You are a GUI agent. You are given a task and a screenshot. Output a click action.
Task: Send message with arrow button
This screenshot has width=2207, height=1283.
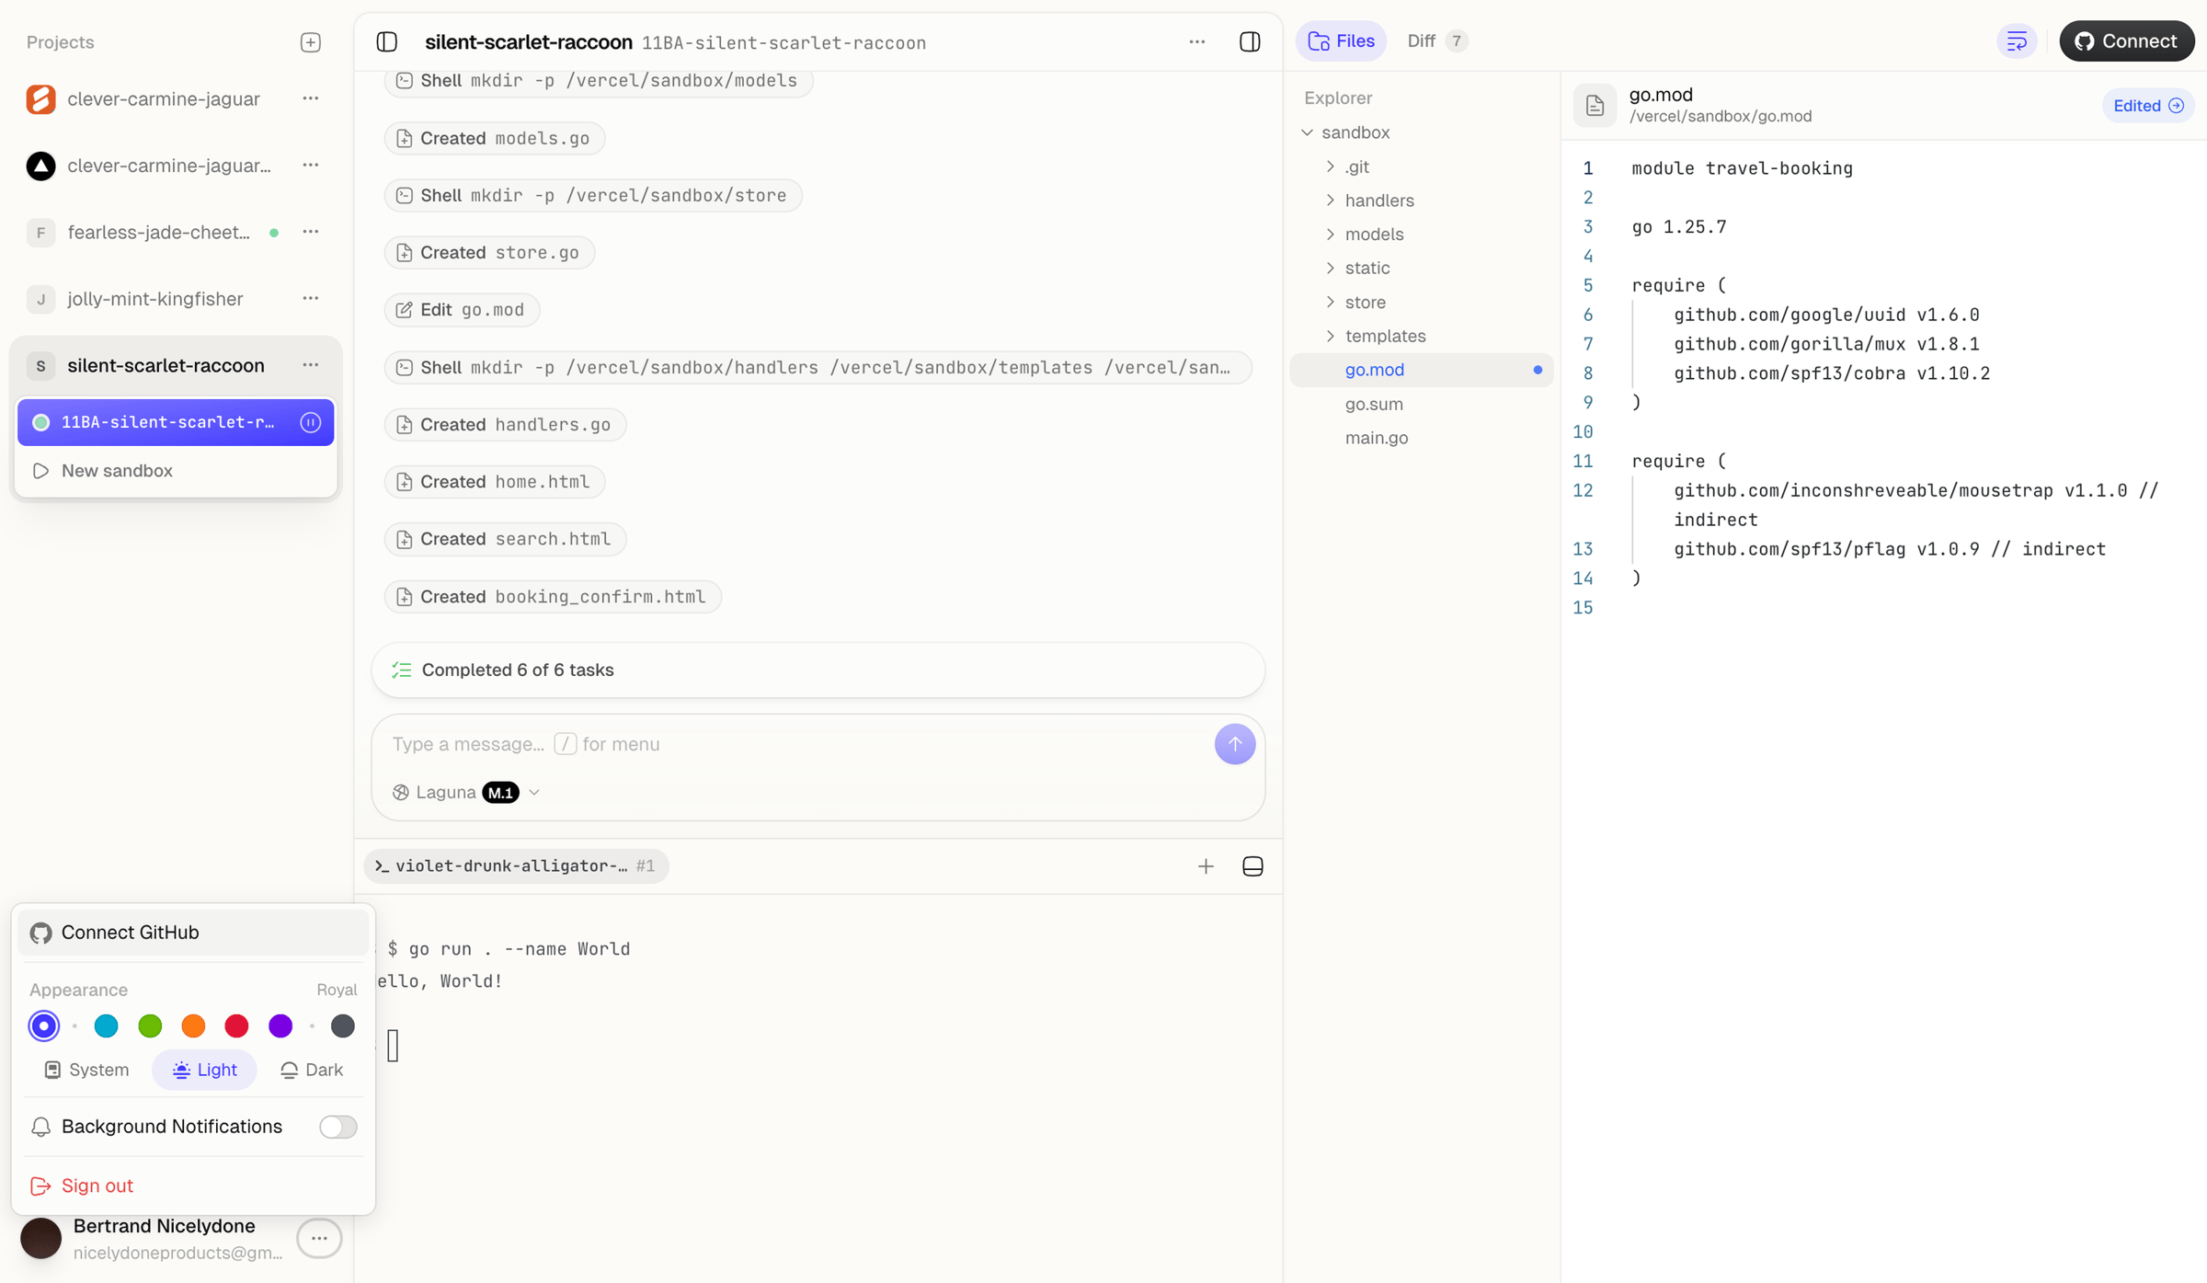pos(1234,744)
